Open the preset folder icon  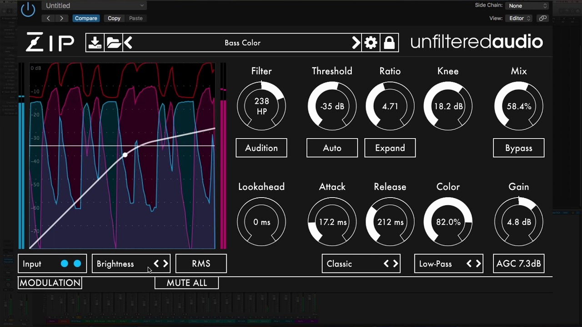114,43
